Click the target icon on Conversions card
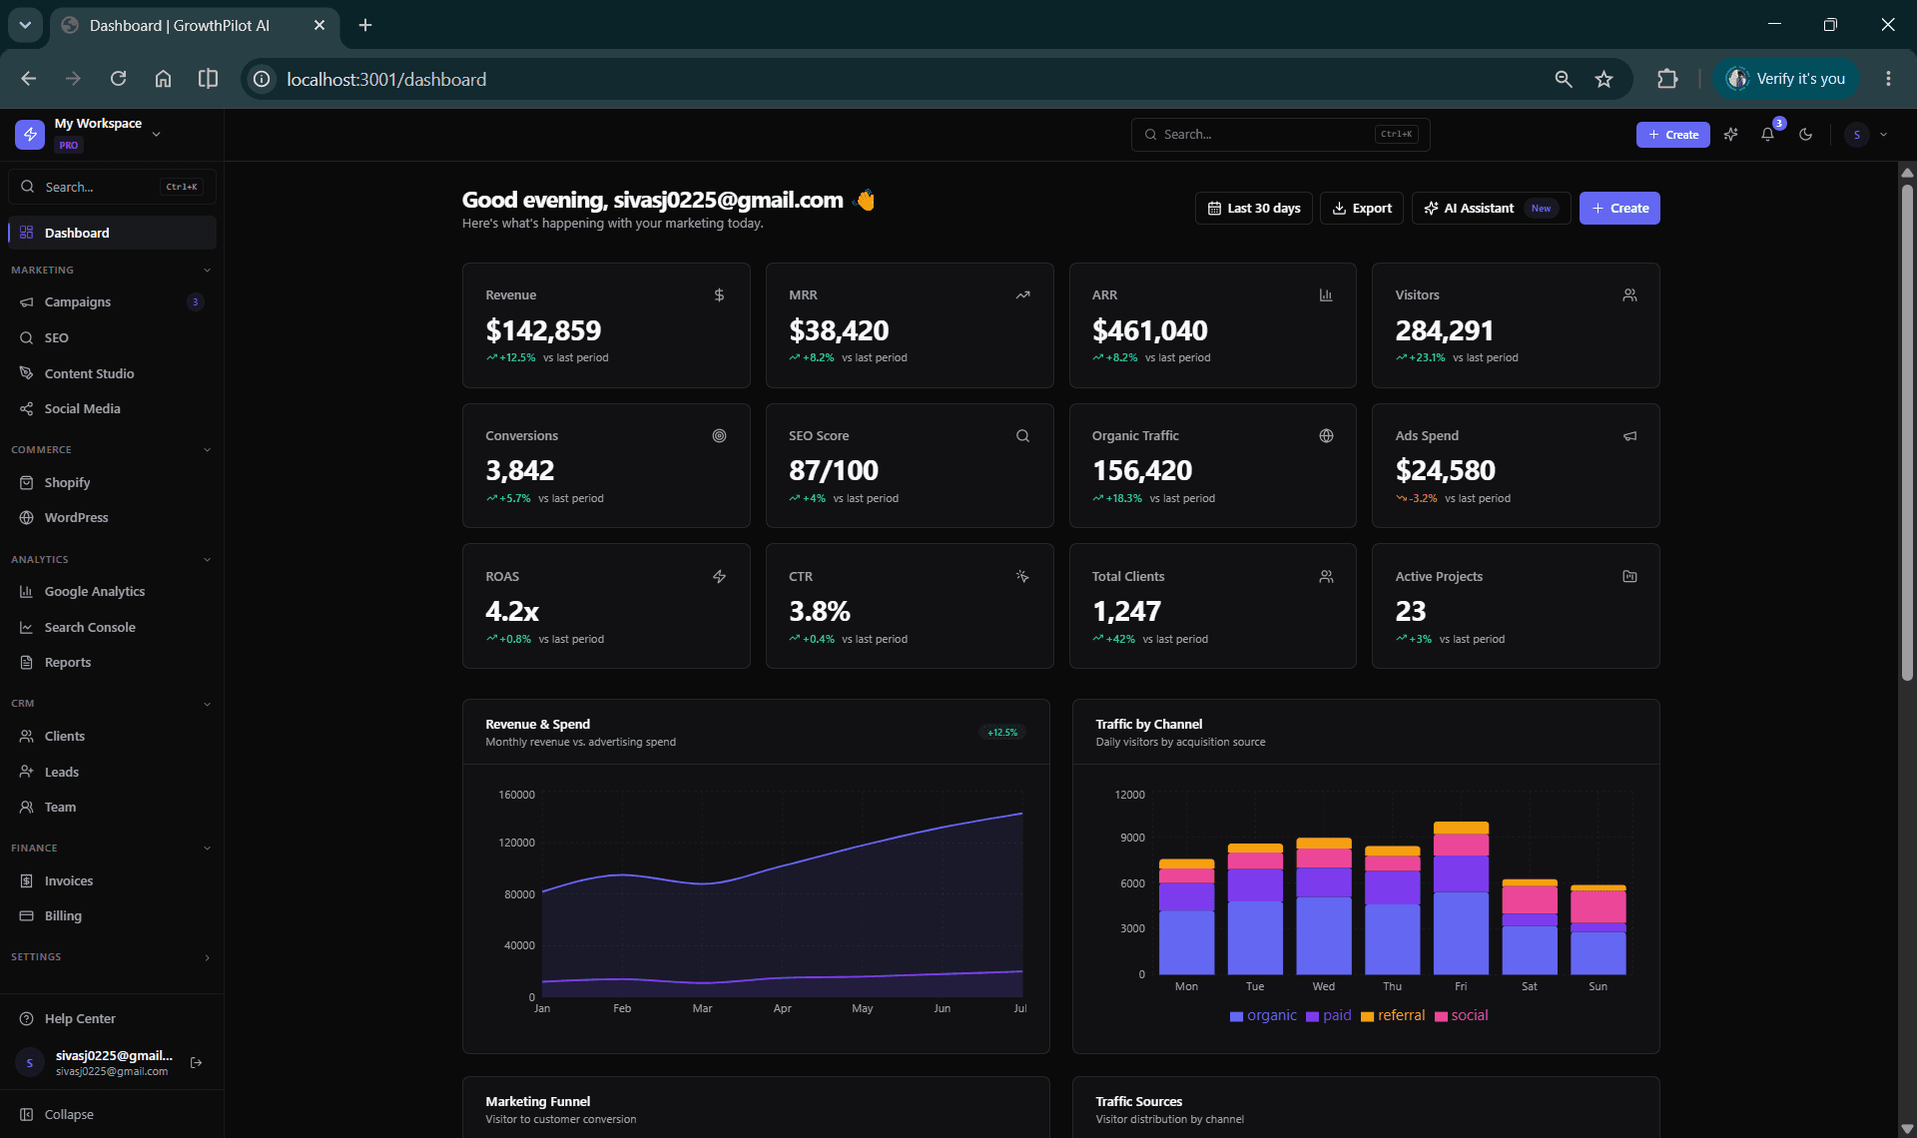The height and width of the screenshot is (1138, 1917). (719, 436)
